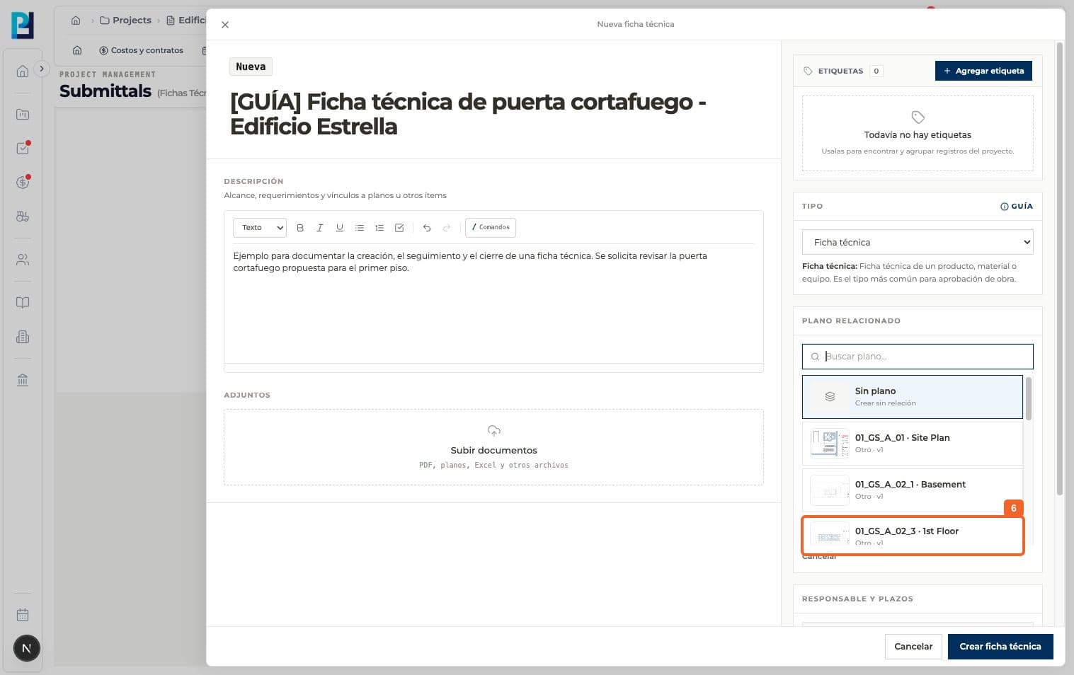The image size is (1074, 675).
Task: Open the calendar icon at sidebar bottom
Action: click(x=23, y=615)
